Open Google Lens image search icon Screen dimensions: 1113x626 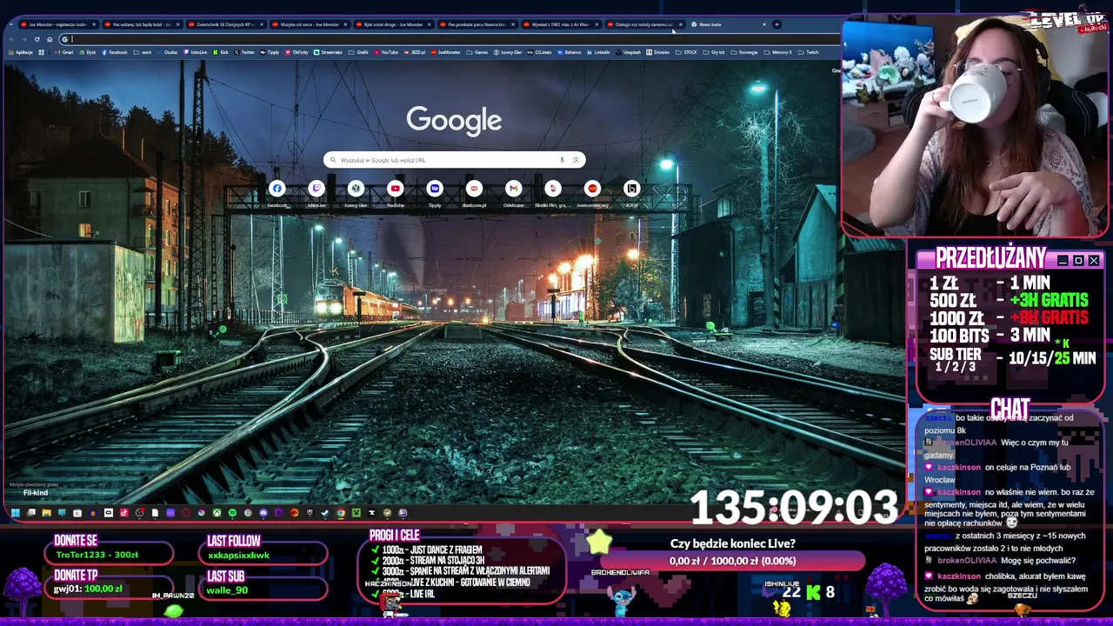tap(576, 160)
